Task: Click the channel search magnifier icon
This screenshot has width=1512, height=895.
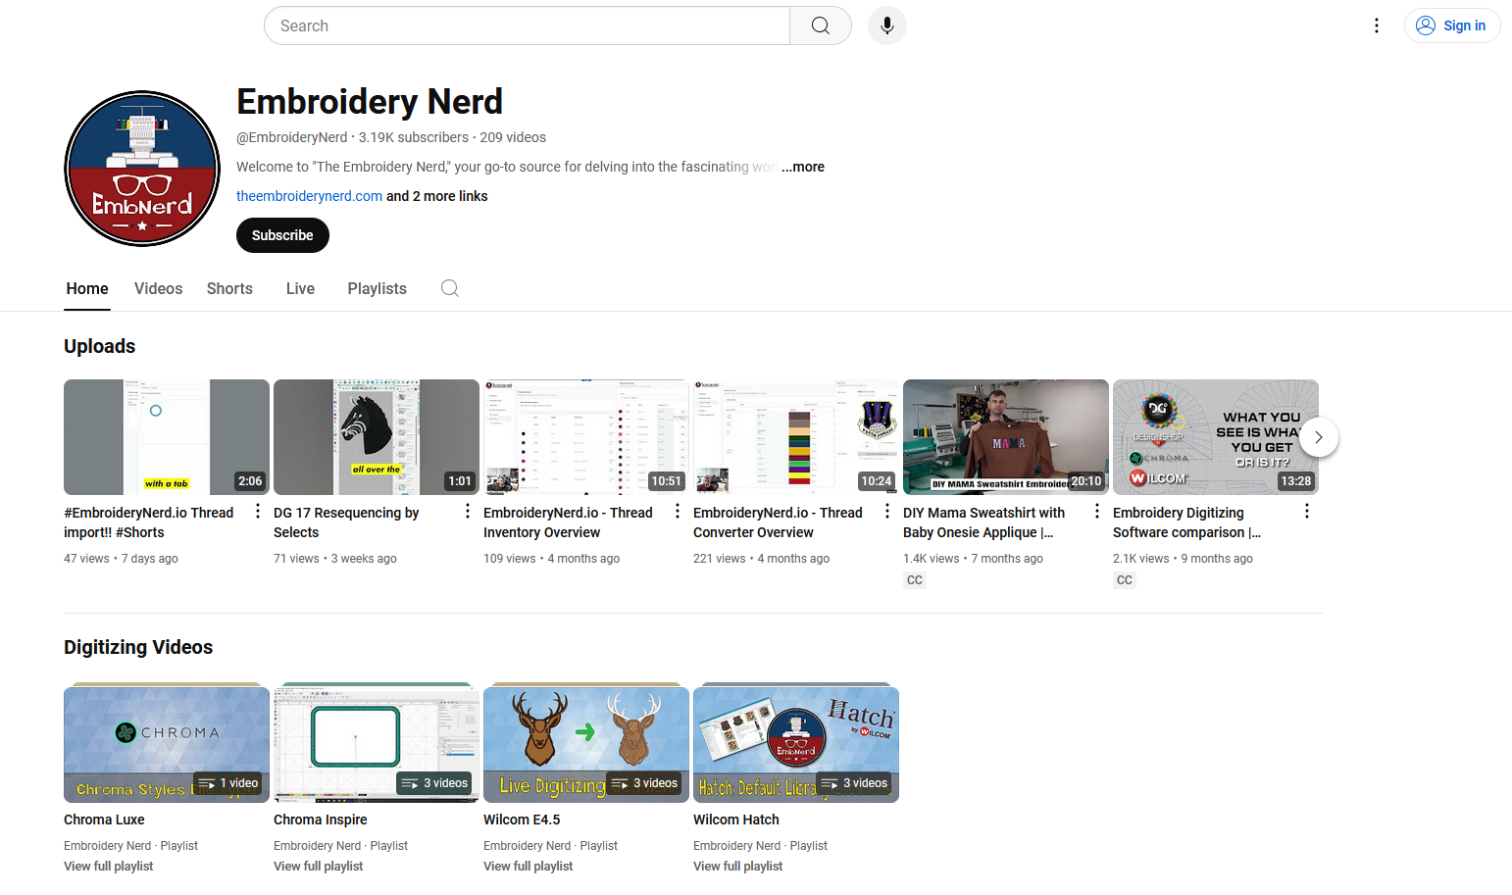Action: coord(450,288)
